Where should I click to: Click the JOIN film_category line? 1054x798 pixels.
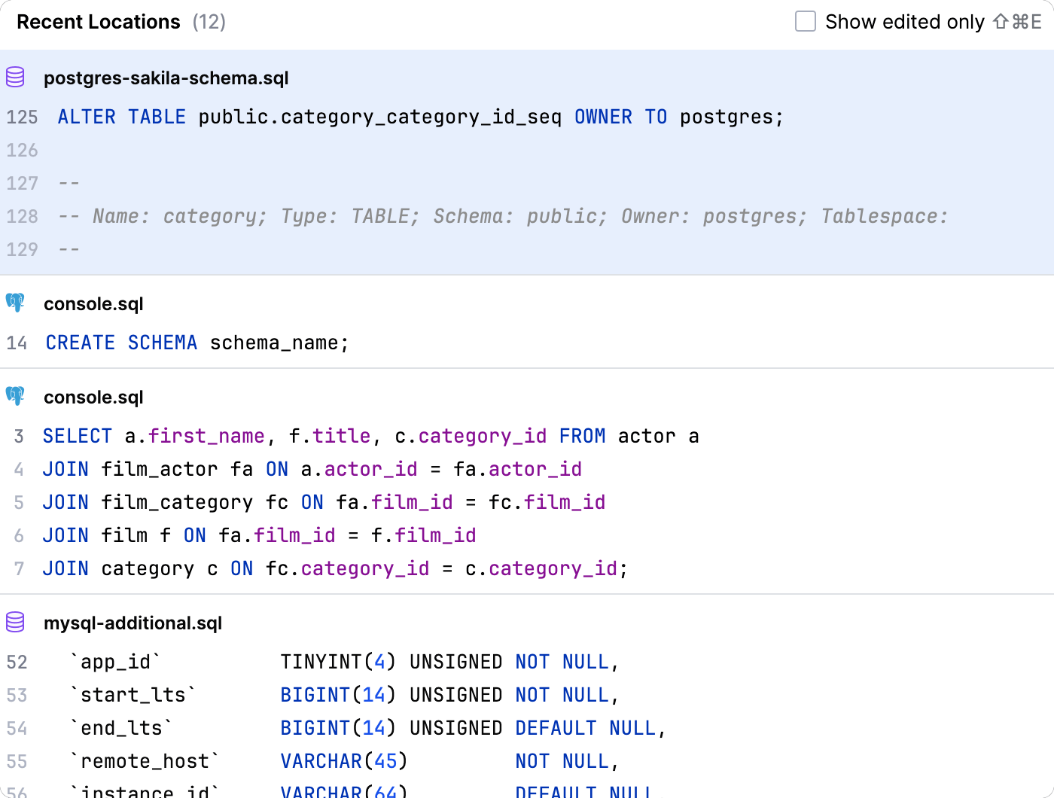pos(324,503)
